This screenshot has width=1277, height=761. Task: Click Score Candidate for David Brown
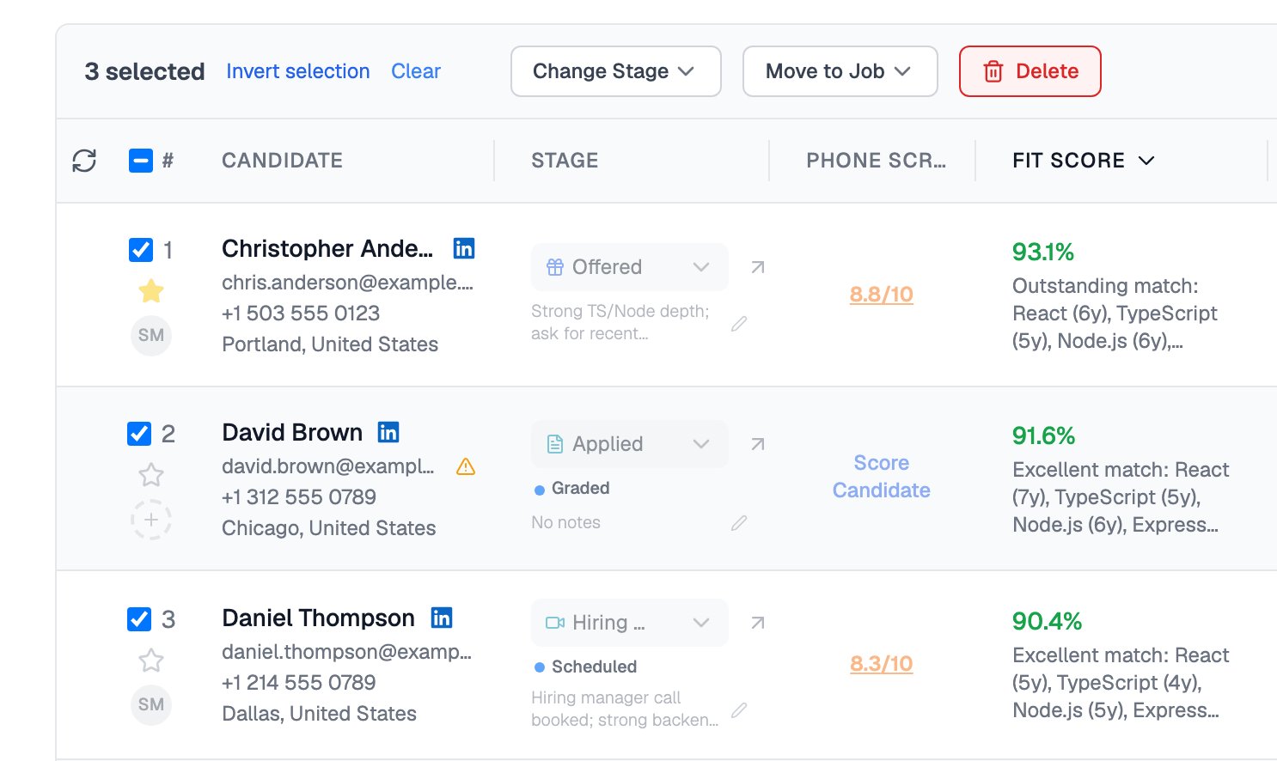[882, 477]
